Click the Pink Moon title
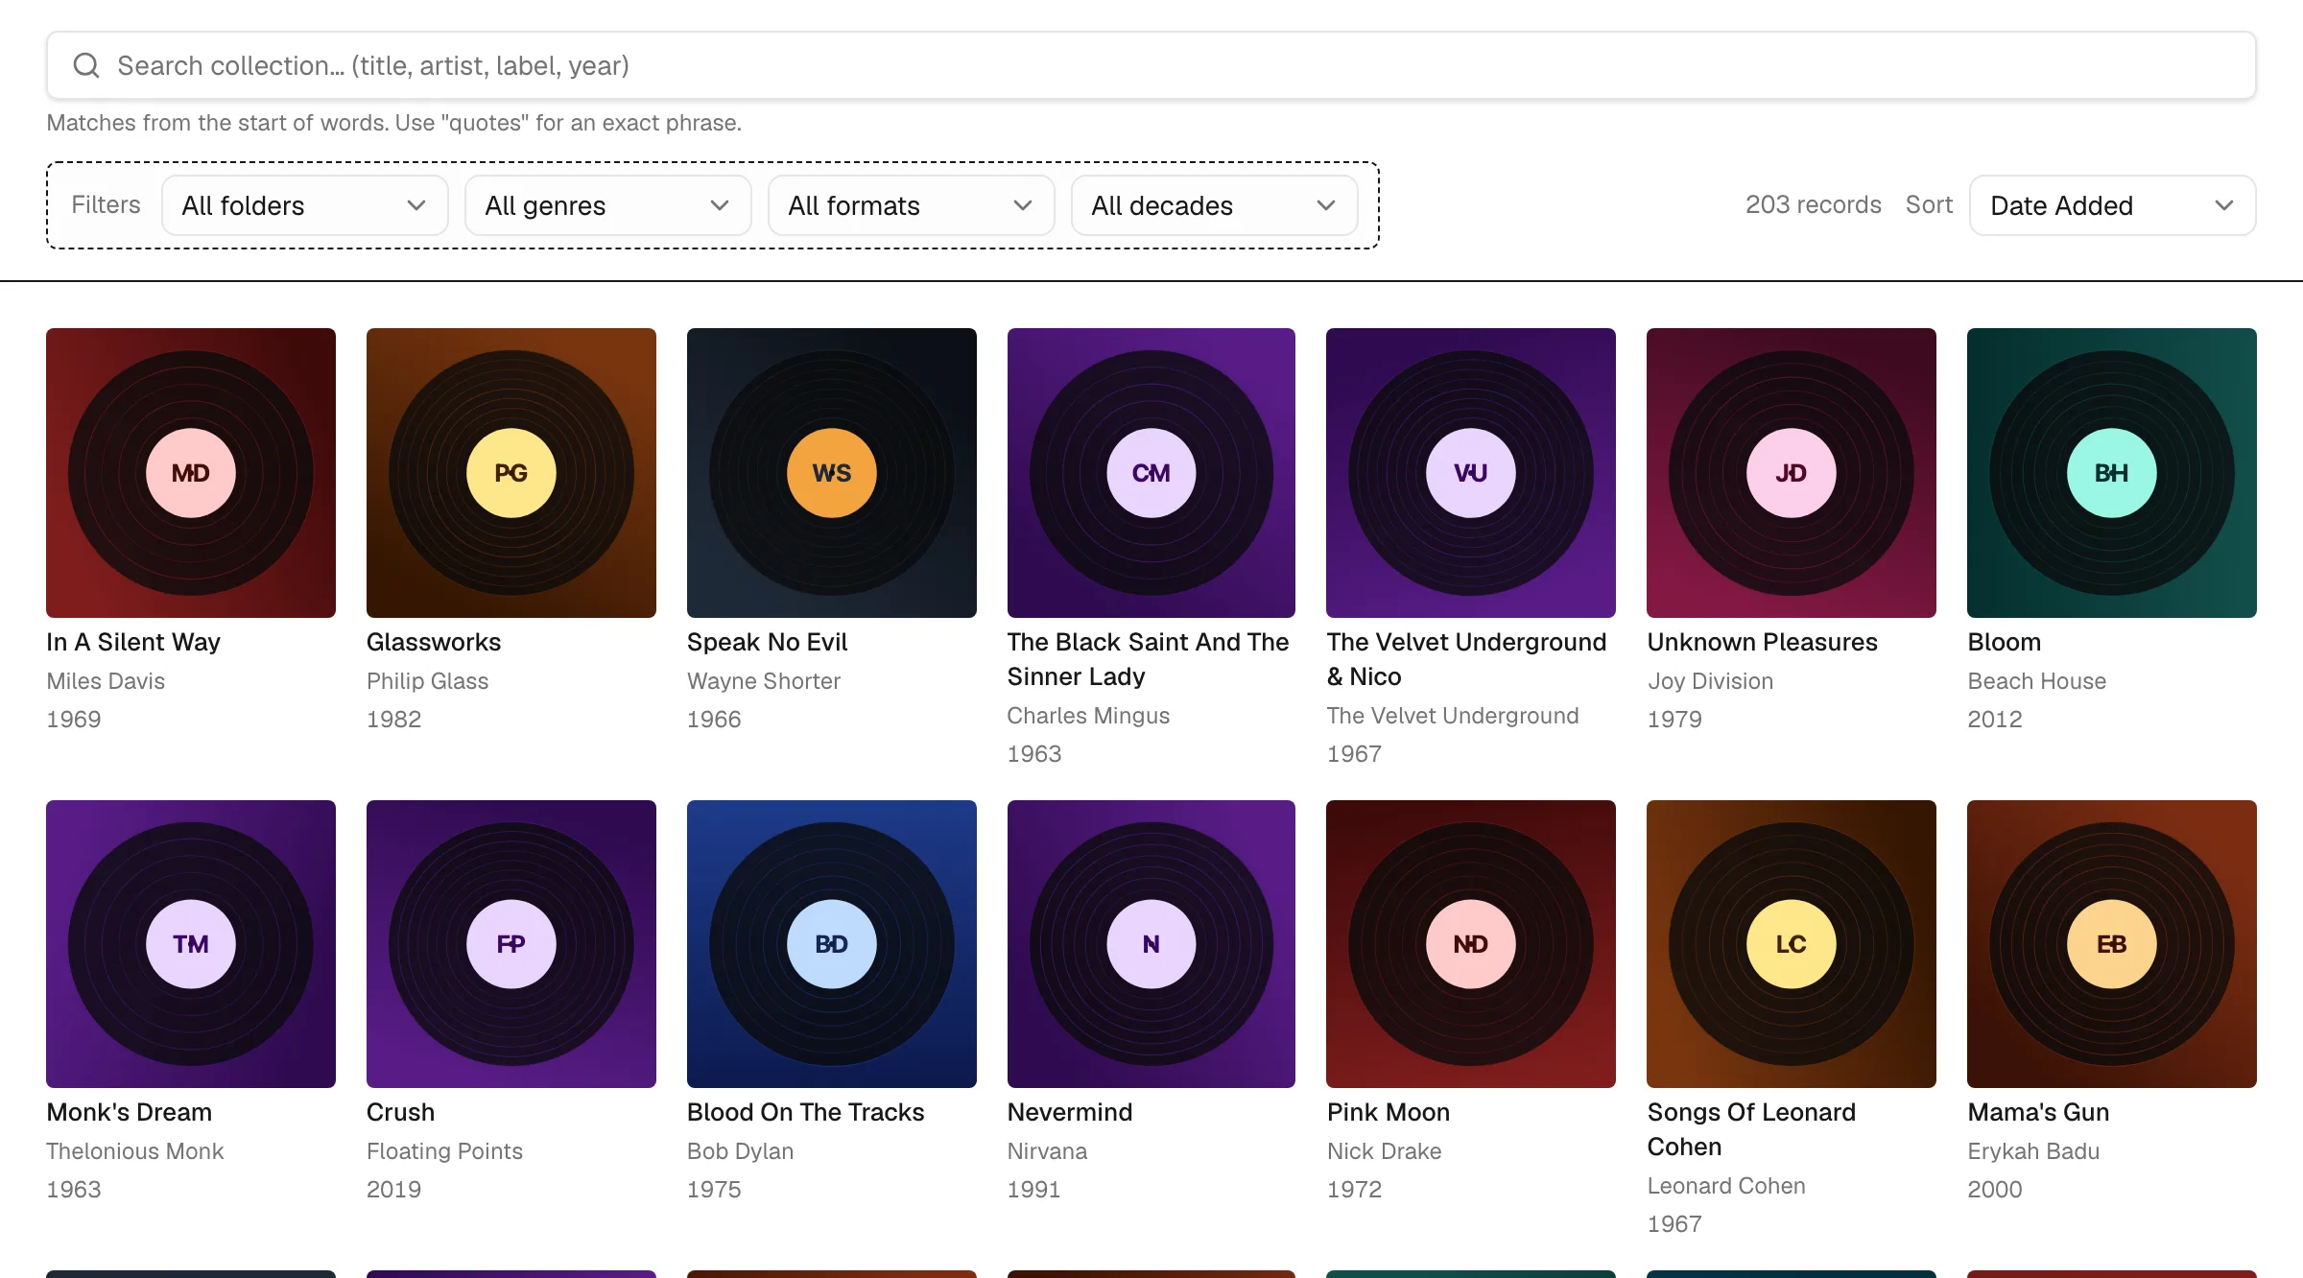 pos(1389,1112)
